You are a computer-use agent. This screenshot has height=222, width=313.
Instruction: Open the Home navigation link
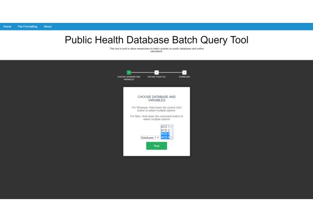coord(7,27)
